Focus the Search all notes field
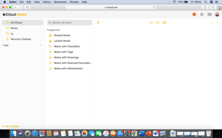This screenshot has width=222, height=138. [x=70, y=23]
